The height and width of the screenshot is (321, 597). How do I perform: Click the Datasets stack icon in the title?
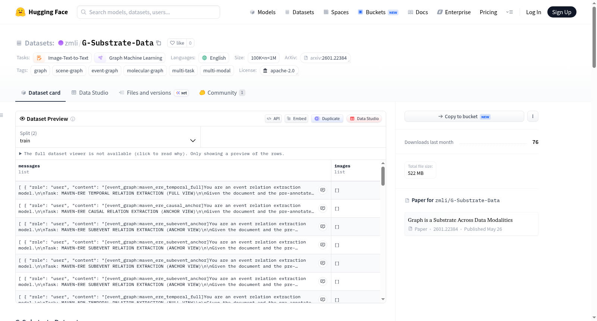[19, 43]
